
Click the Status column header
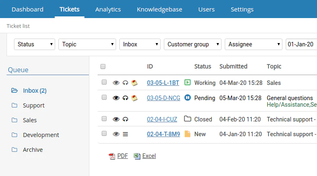pos(203,66)
